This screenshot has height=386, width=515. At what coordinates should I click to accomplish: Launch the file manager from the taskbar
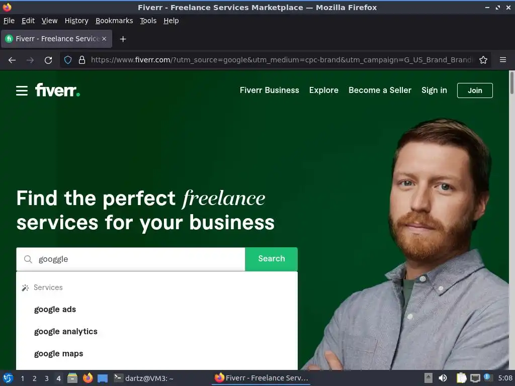click(72, 378)
